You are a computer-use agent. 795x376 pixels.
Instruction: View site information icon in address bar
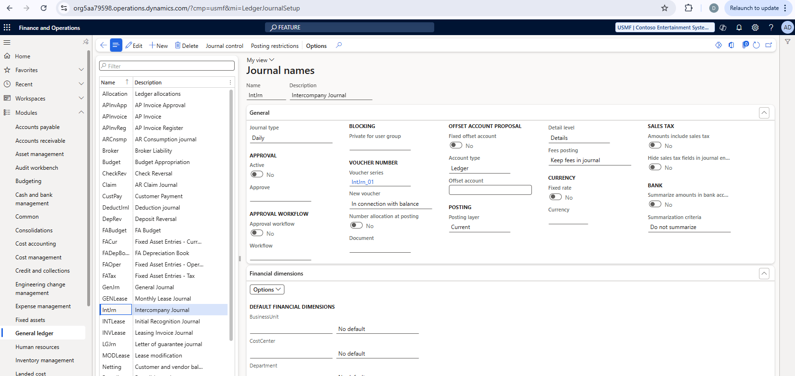[x=64, y=8]
